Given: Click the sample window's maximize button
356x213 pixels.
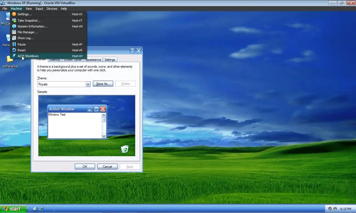Looking at the screenshot, I should tap(96, 109).
